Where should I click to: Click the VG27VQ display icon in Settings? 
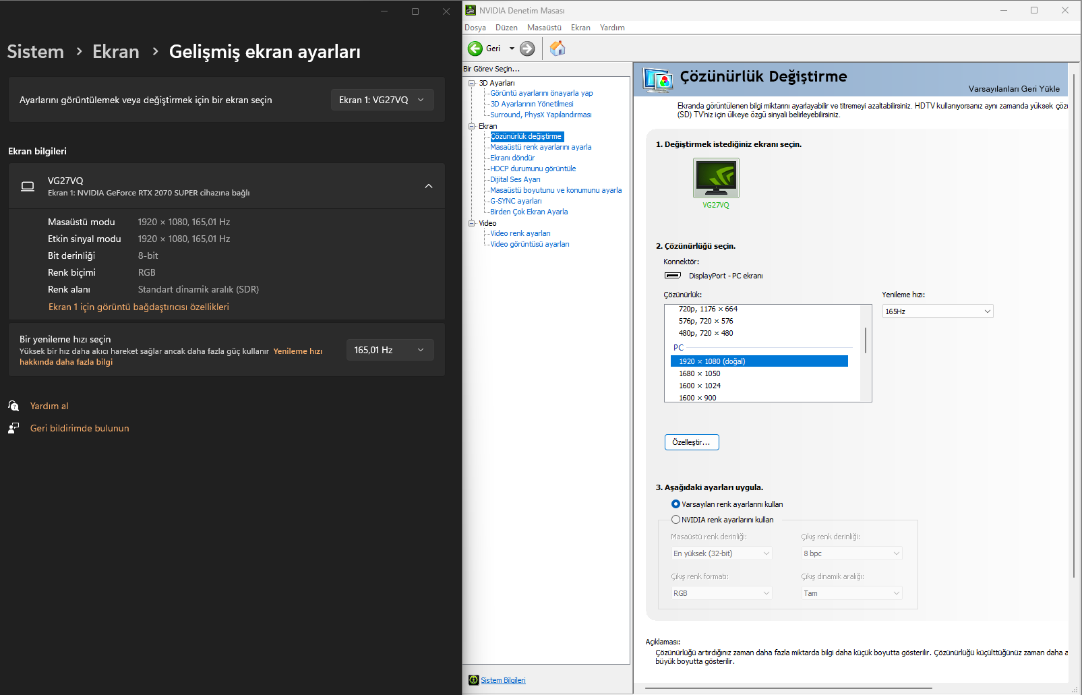coord(28,186)
